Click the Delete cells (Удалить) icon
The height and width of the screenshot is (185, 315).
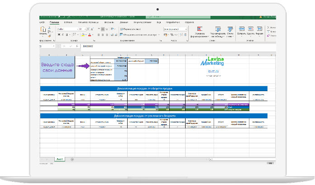(x=251, y=29)
